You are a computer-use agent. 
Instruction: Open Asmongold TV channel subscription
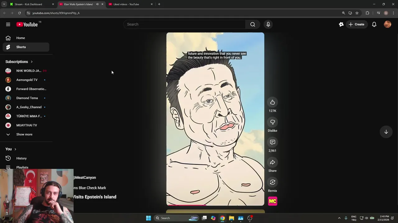(x=26, y=80)
